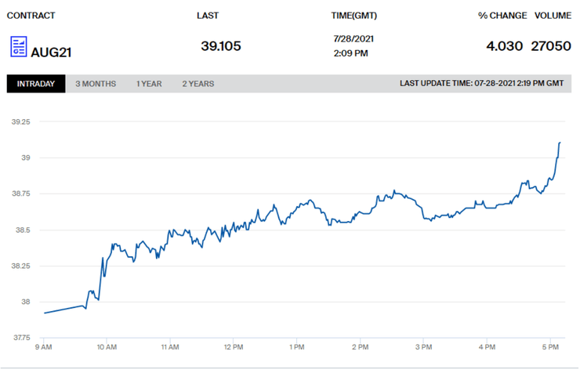Click the CONTRACT column header

pyautogui.click(x=31, y=16)
